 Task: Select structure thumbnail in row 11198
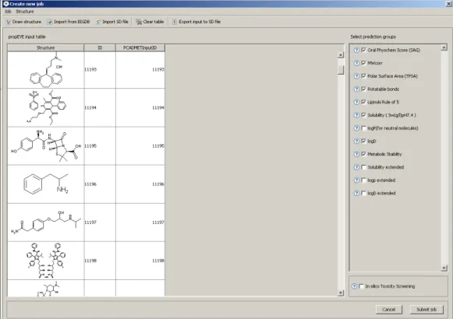(x=46, y=261)
